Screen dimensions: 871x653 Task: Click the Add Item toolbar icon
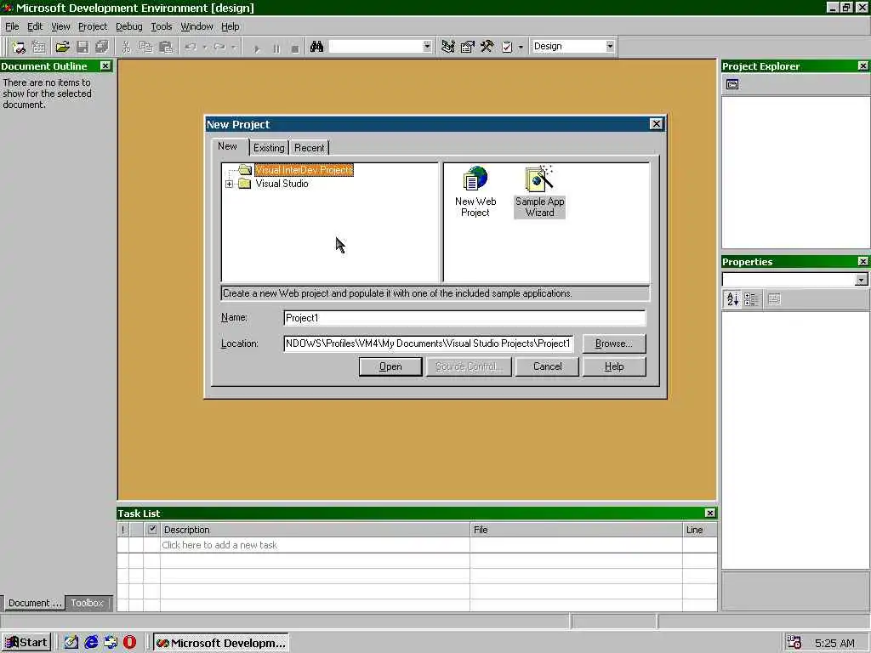point(39,48)
